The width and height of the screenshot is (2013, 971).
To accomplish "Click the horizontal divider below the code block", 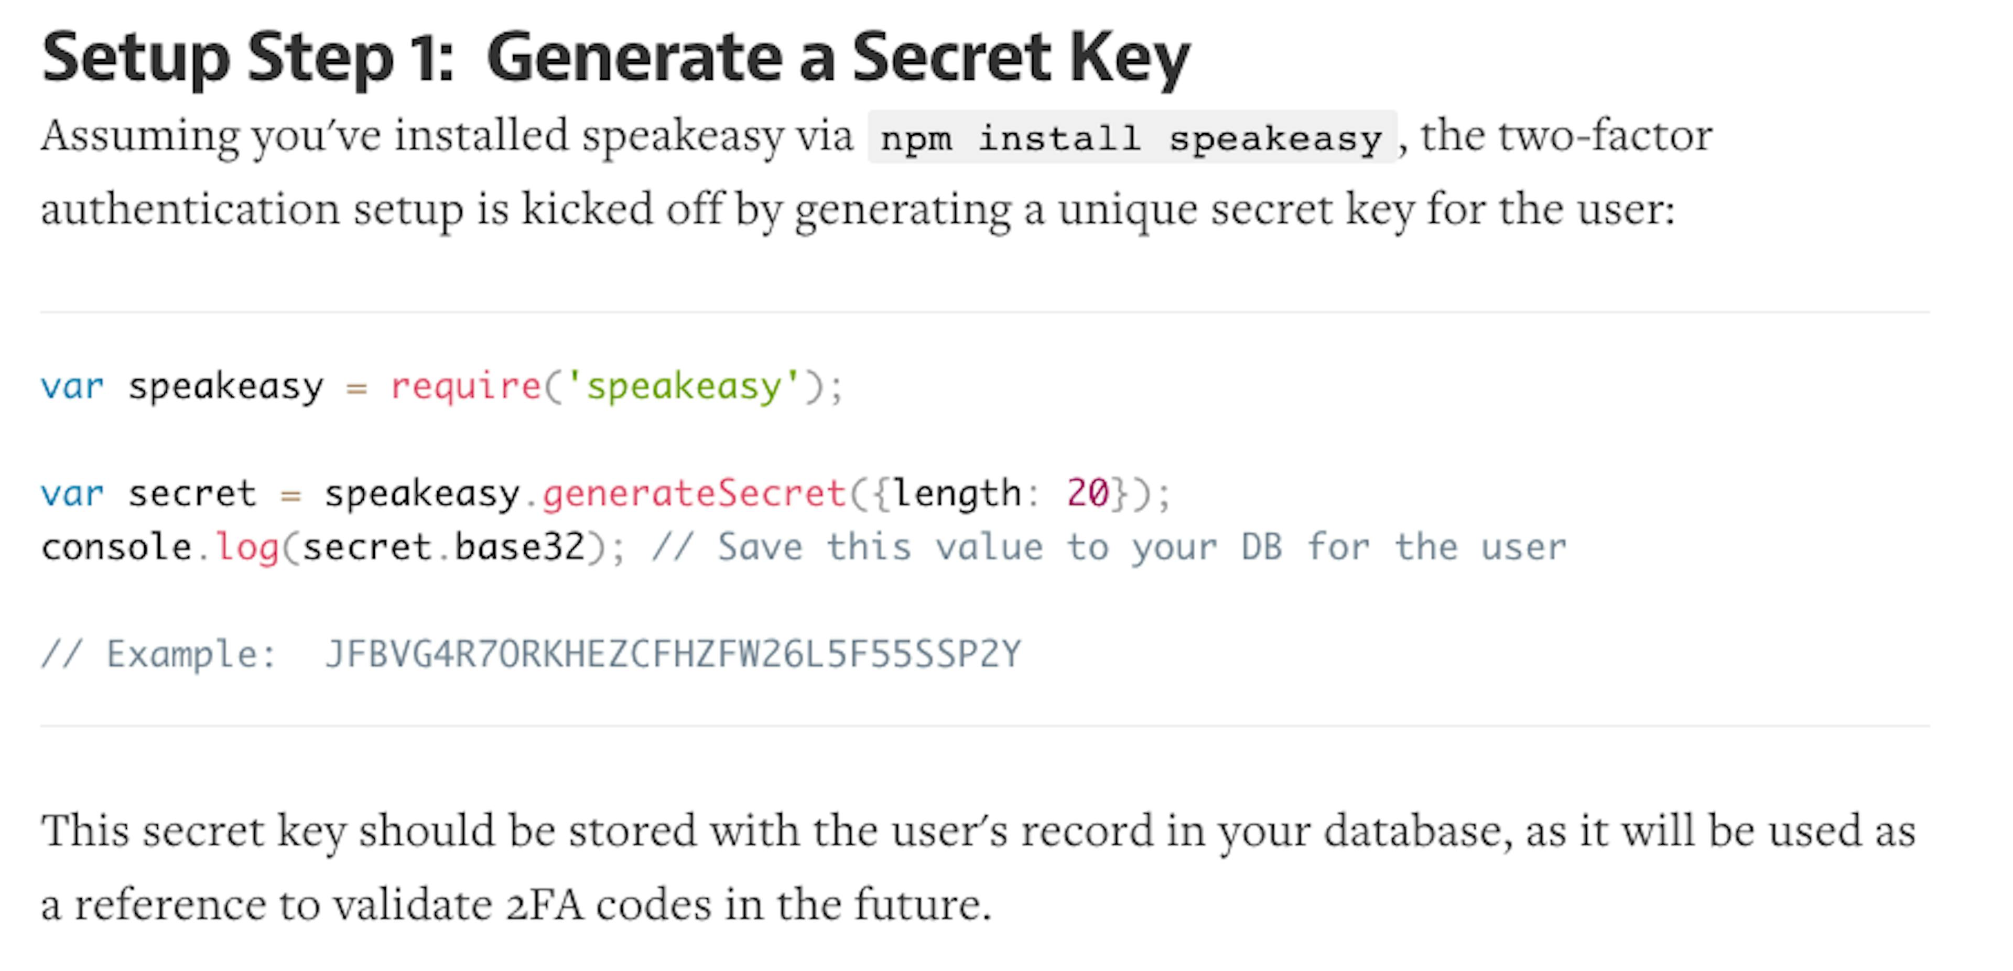I will tap(984, 726).
